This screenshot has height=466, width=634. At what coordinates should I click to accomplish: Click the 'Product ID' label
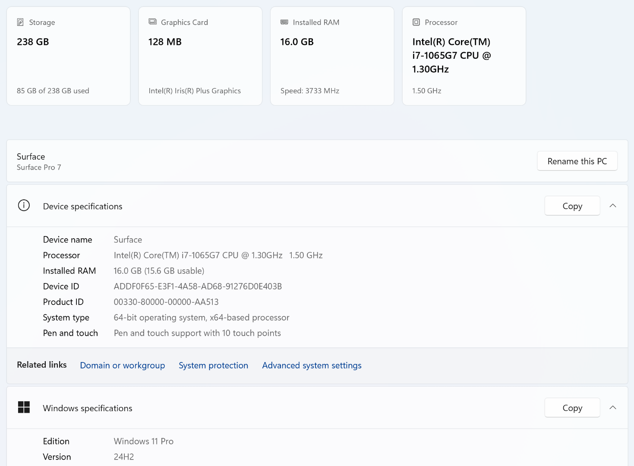click(63, 302)
